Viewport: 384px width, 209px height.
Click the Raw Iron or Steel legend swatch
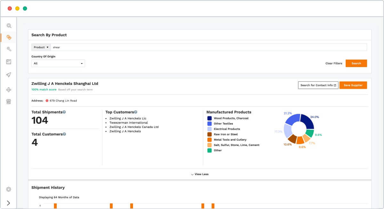(210, 134)
